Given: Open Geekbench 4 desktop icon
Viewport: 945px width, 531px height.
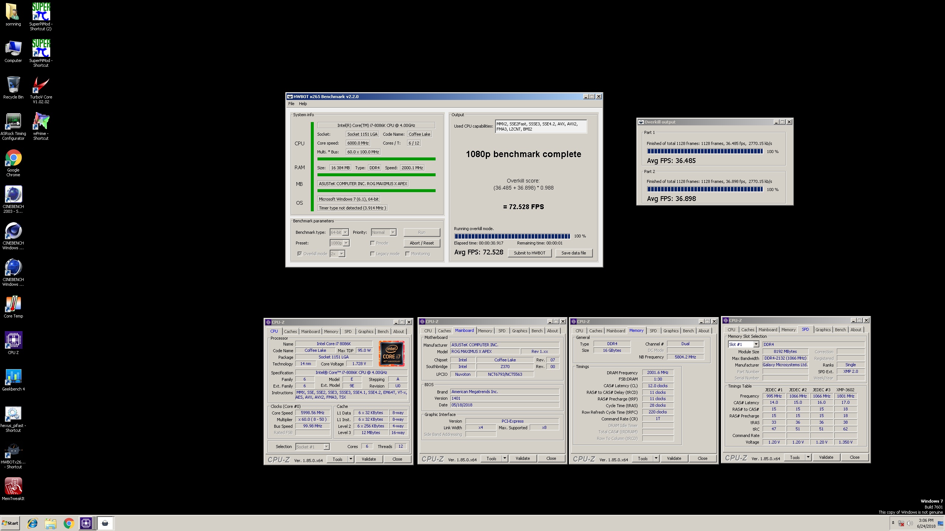Looking at the screenshot, I should [13, 380].
